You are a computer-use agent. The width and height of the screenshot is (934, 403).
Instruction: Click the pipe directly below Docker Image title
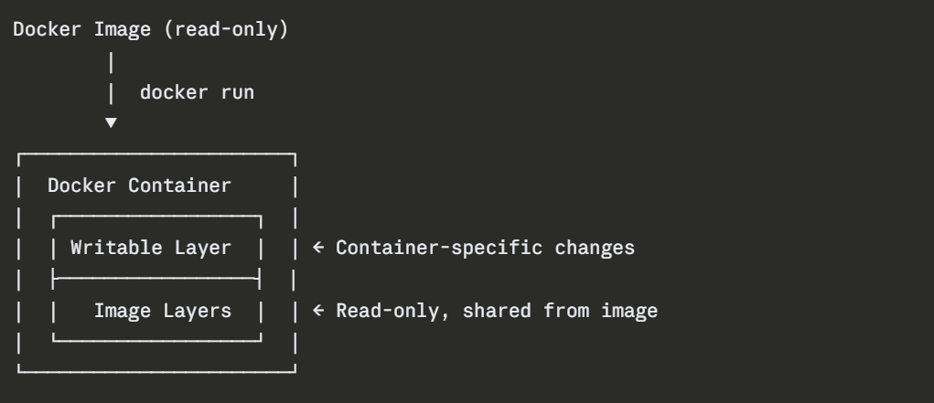pos(111,62)
